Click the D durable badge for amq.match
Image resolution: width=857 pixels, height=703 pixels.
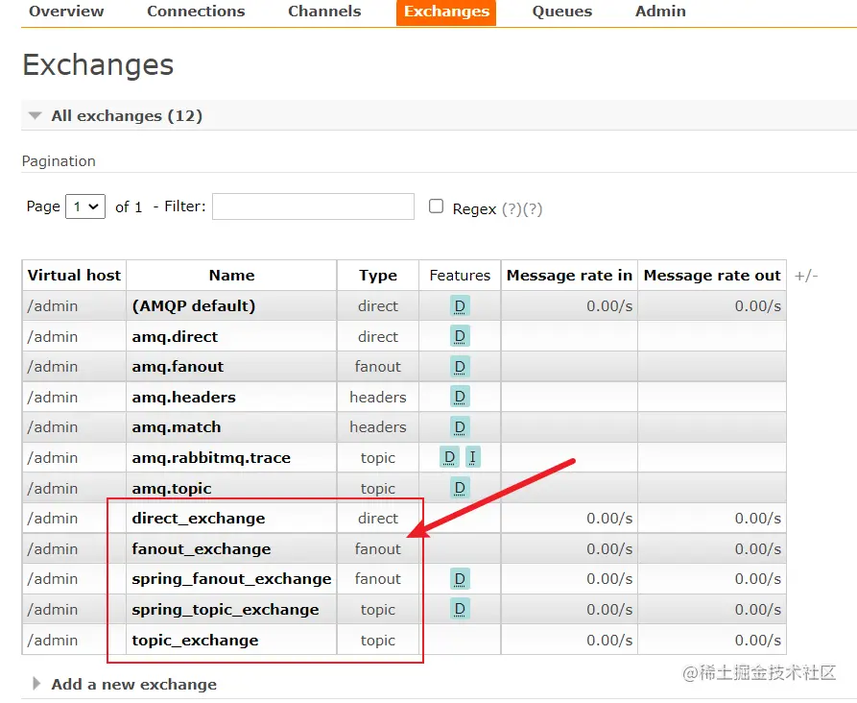[460, 427]
